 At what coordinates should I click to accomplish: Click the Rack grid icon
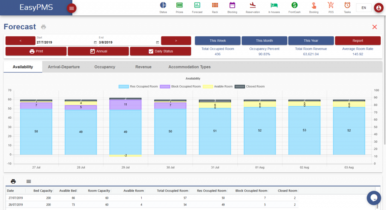[215, 5]
